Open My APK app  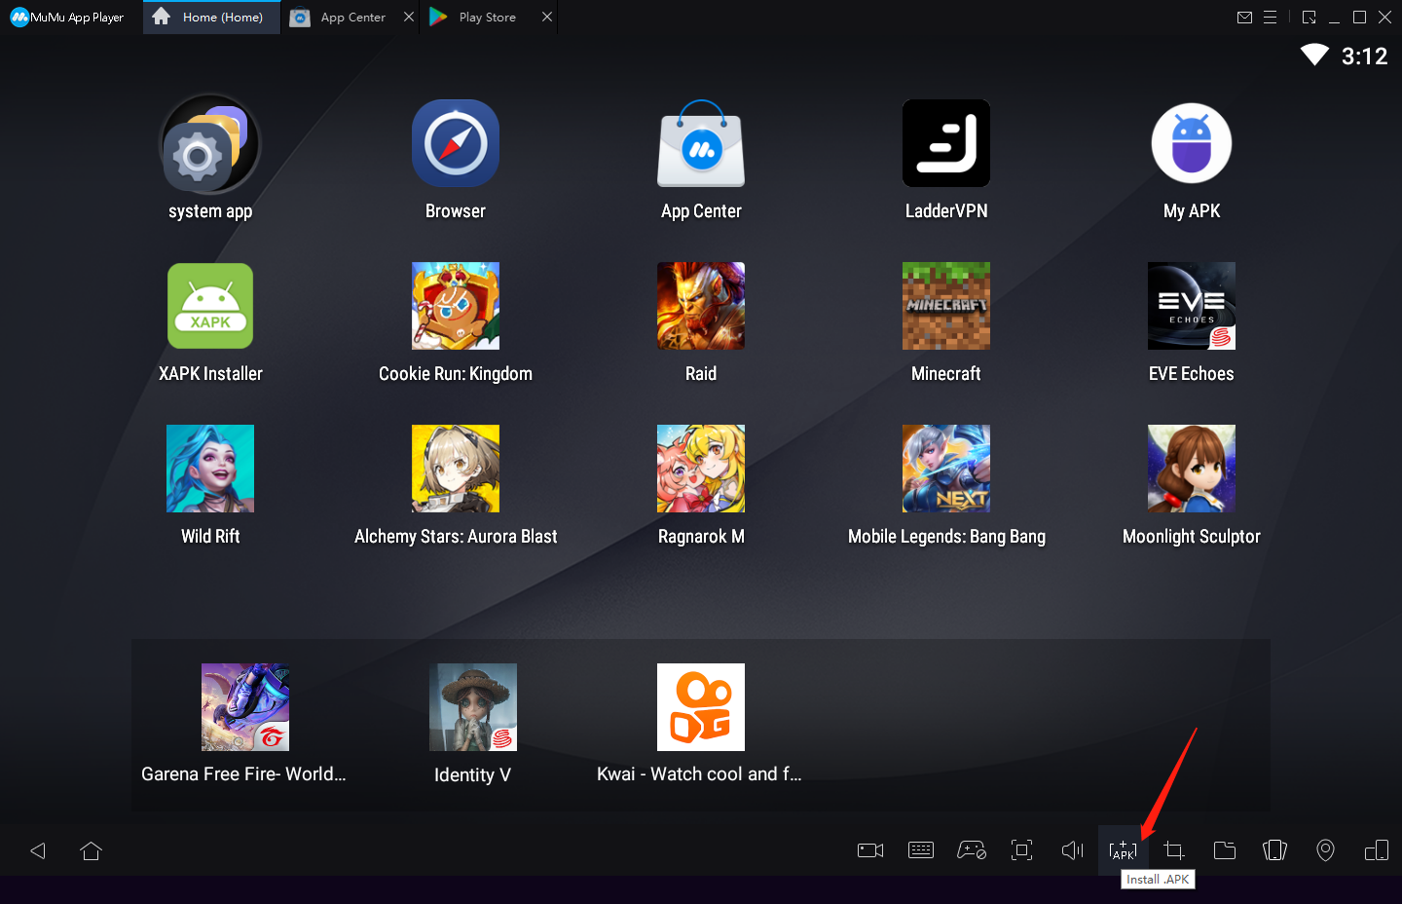[x=1192, y=143]
